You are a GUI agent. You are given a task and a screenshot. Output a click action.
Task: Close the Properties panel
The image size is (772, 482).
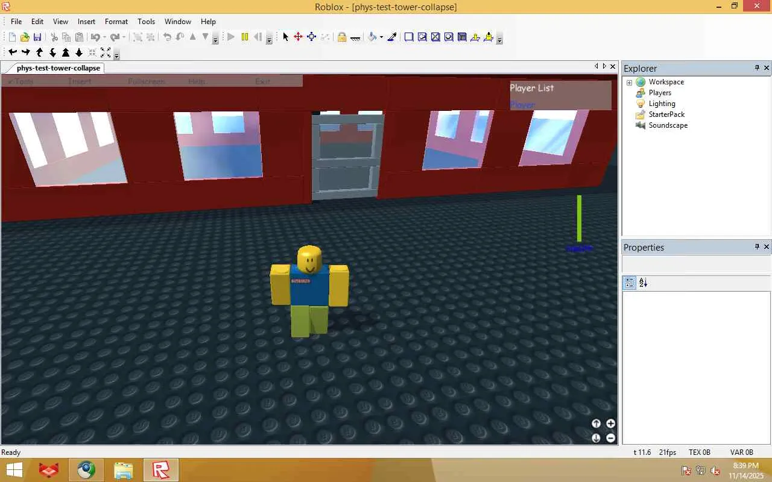click(x=767, y=246)
